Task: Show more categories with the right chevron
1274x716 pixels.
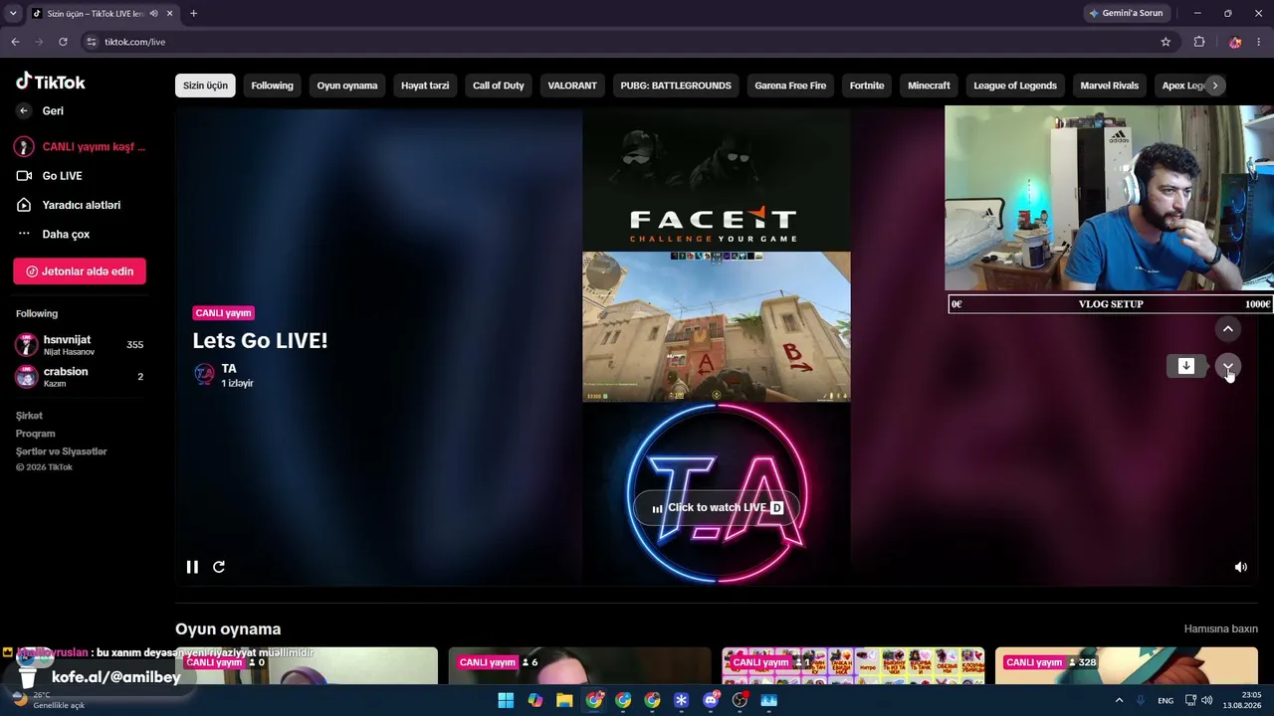Action: pyautogui.click(x=1214, y=86)
